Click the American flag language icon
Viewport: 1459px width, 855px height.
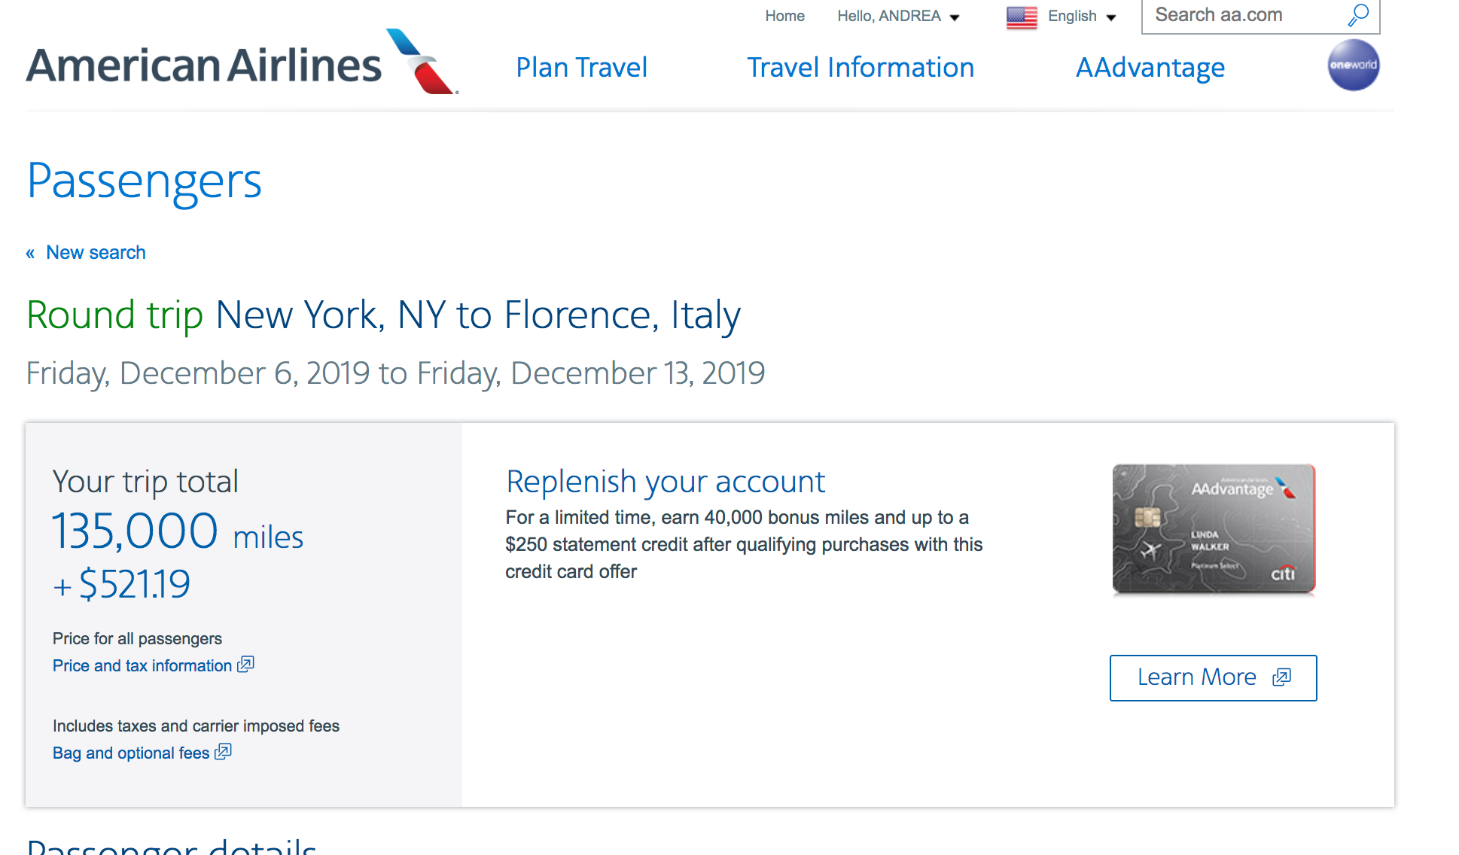pos(1020,17)
